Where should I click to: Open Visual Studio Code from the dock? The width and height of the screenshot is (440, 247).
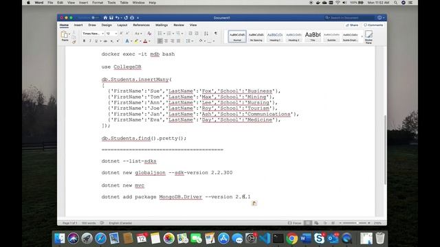click(x=264, y=238)
